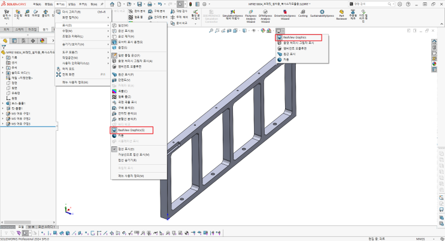Click the Home icon in the top toolbar

[112, 4]
